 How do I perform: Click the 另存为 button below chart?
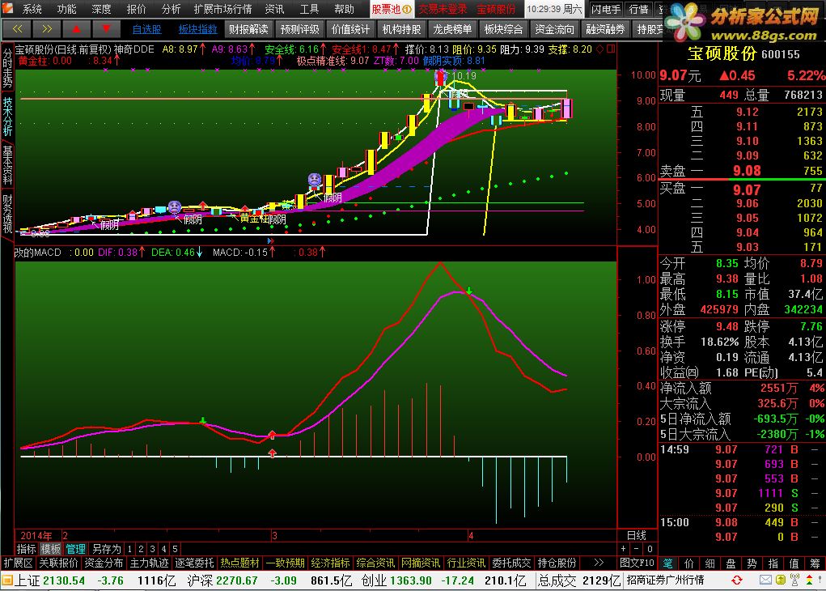tap(107, 549)
